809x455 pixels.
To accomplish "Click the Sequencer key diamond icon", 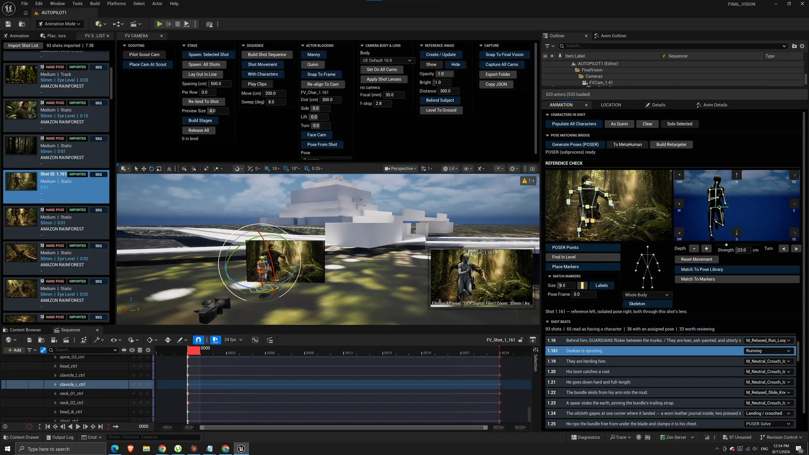I will [168, 340].
